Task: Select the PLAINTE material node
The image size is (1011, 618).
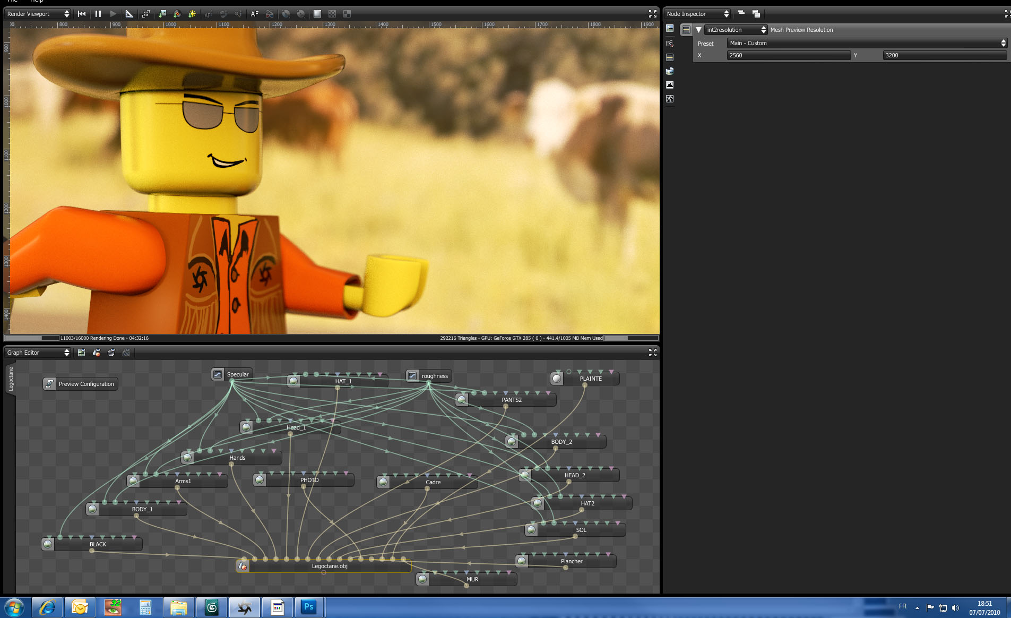Action: 585,379
